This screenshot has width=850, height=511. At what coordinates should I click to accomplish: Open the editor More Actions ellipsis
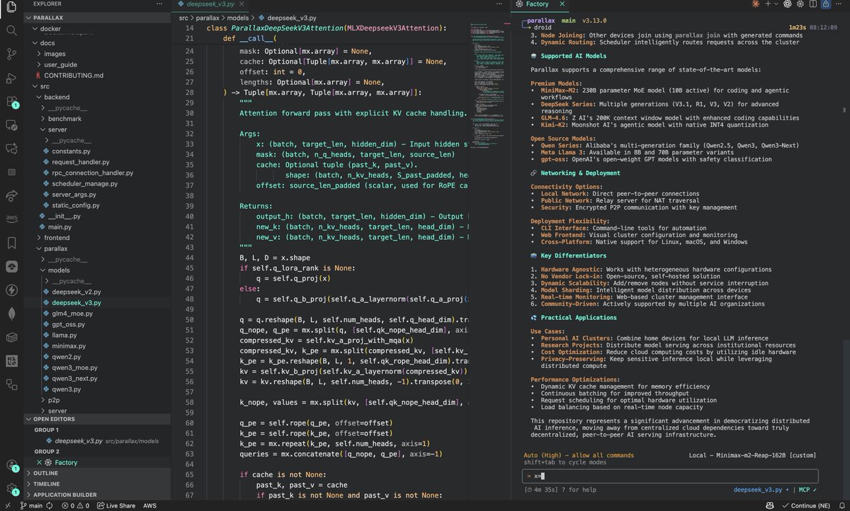pyautogui.click(x=839, y=4)
